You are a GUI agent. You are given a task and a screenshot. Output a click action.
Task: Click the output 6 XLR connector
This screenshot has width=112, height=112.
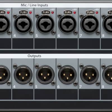(67, 75)
